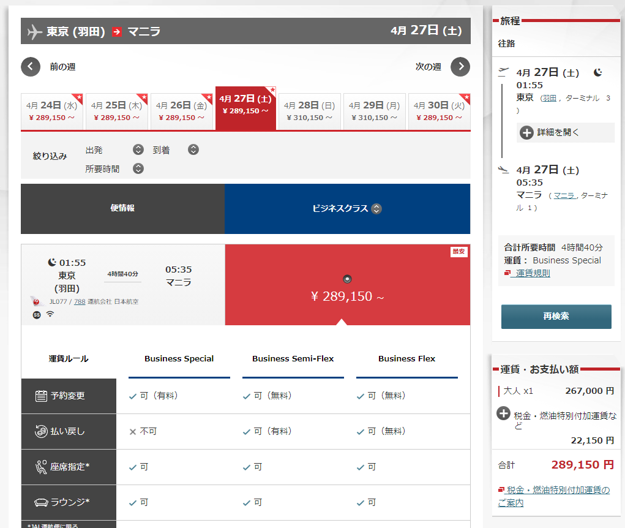Open the 788 aircraft type link
The height and width of the screenshot is (528, 625).
click(80, 301)
